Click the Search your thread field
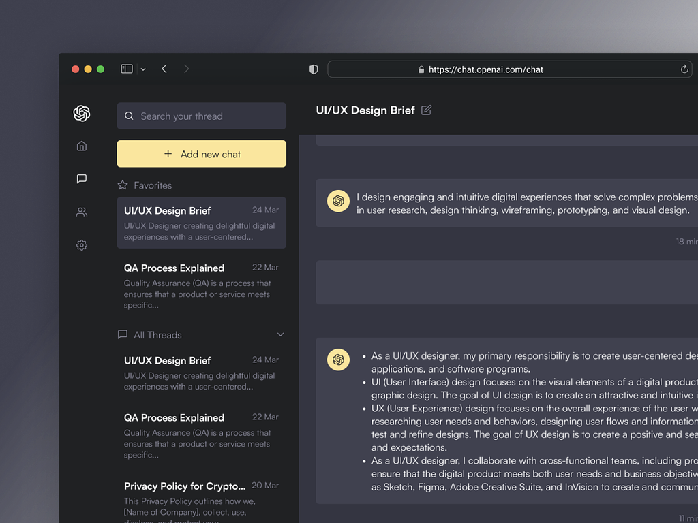Image resolution: width=698 pixels, height=523 pixels. [202, 116]
